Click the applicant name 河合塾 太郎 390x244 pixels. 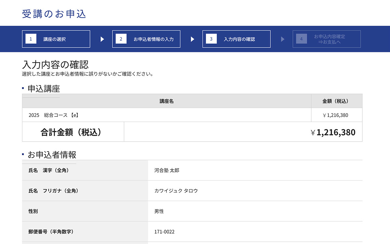[167, 170]
